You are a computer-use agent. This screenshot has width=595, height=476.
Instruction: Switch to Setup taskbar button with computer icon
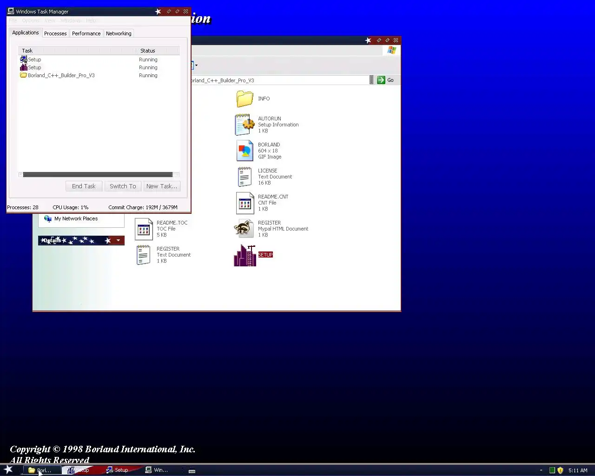tap(121, 470)
